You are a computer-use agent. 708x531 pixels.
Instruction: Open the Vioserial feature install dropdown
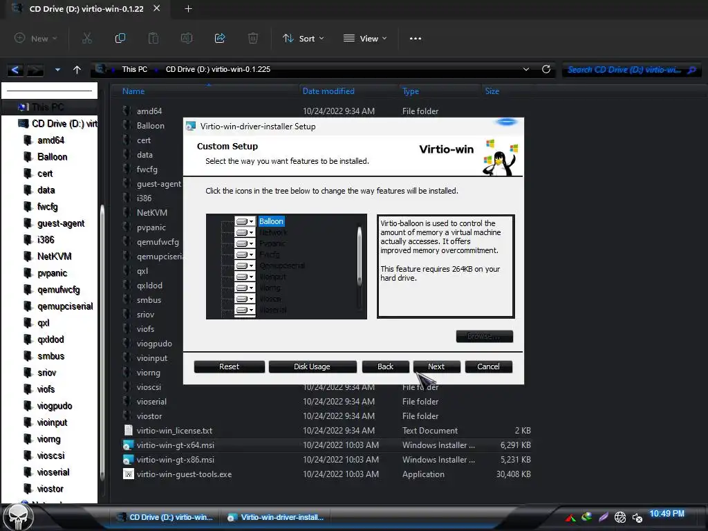tap(245, 310)
